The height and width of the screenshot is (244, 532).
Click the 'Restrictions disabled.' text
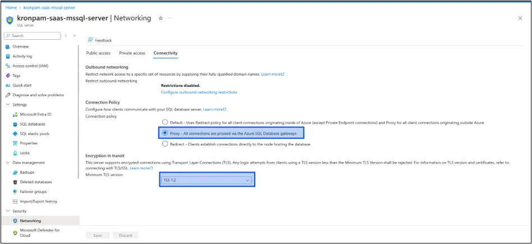click(x=181, y=85)
